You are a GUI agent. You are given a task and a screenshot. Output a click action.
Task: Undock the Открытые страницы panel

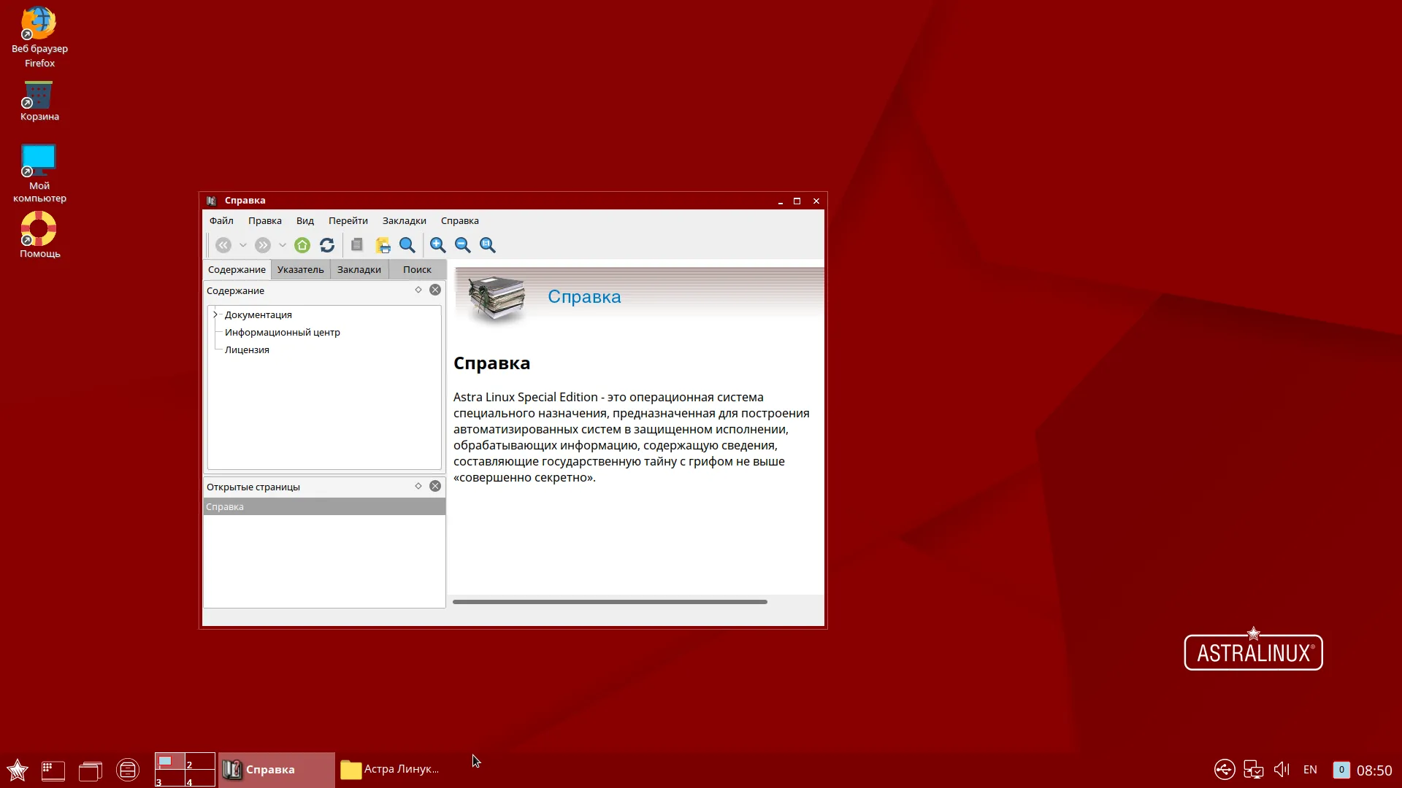(x=418, y=486)
